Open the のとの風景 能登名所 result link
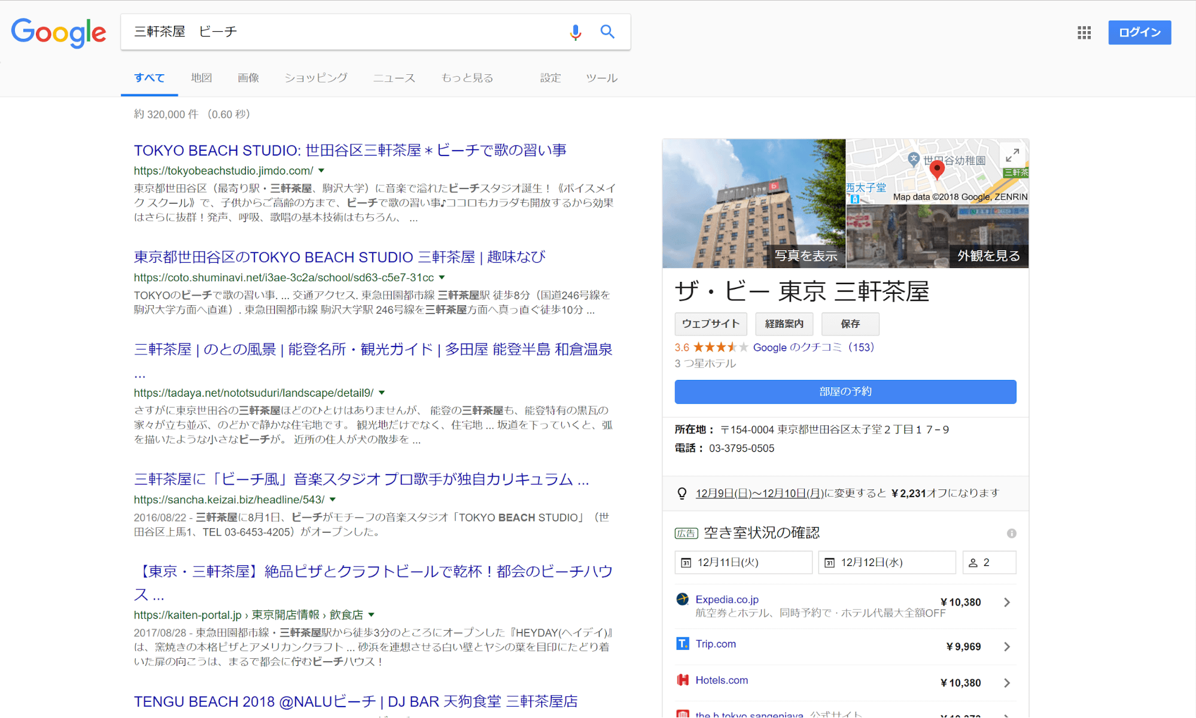 coord(373,349)
